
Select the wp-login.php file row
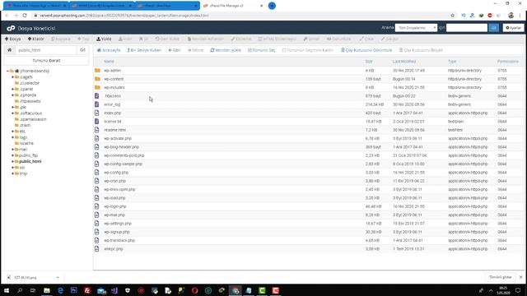308,206
